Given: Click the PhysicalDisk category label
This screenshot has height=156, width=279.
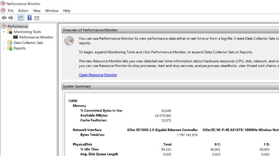Looking at the screenshot, I should point(83,144).
